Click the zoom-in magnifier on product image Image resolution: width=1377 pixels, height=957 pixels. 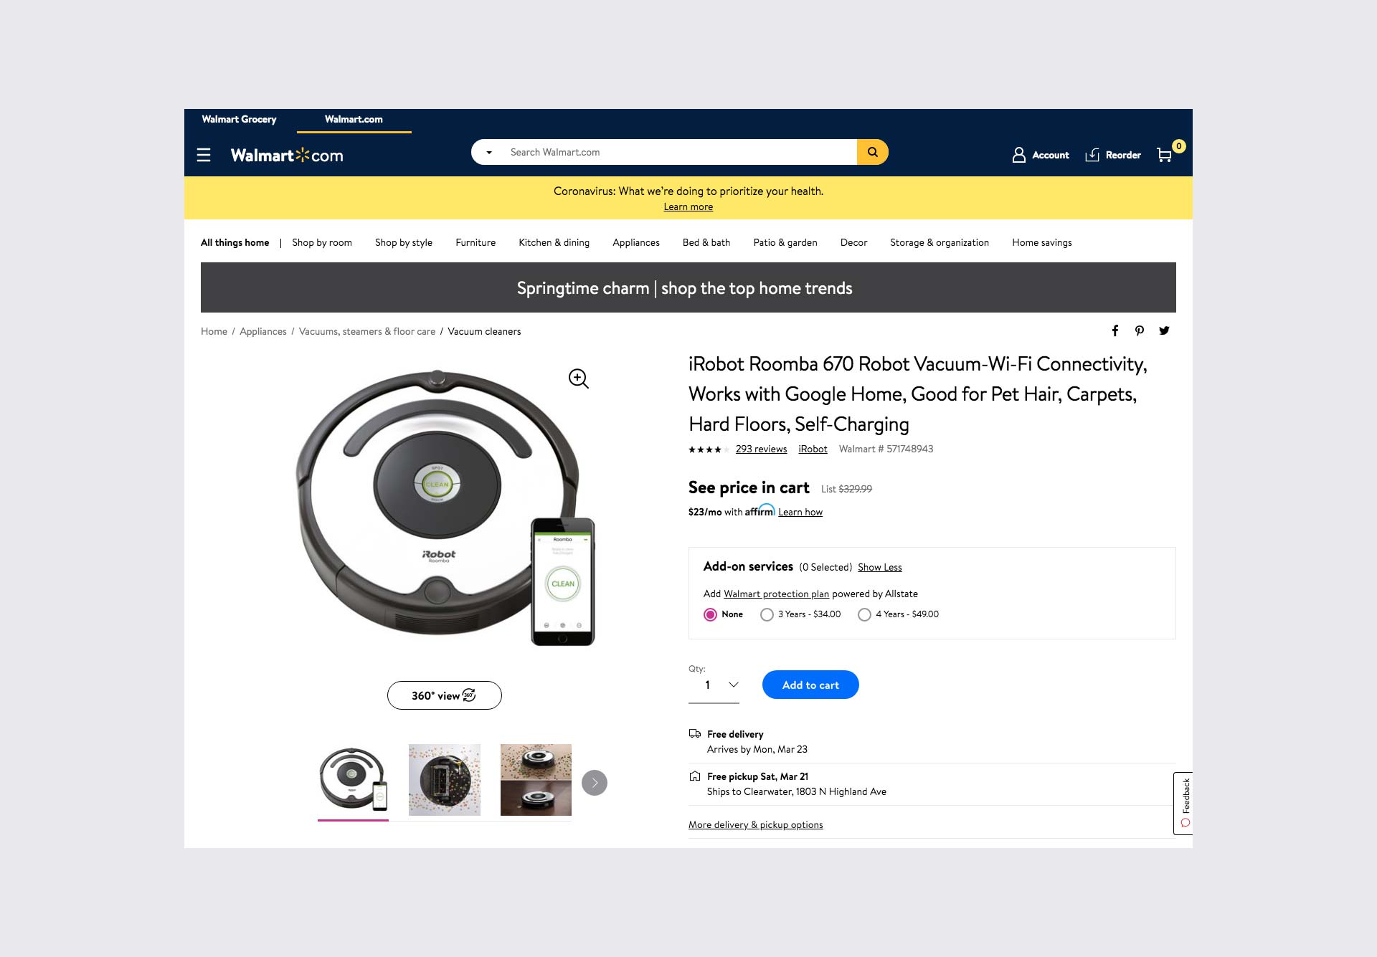coord(578,378)
